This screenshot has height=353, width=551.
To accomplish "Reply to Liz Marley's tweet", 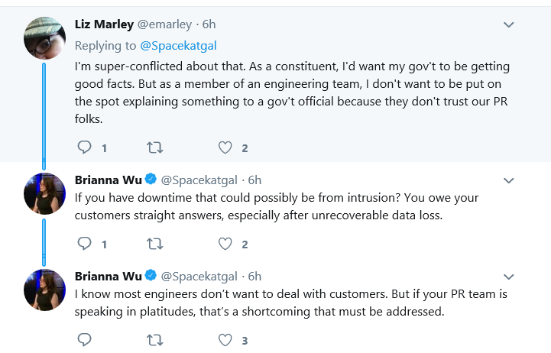I will (84, 147).
